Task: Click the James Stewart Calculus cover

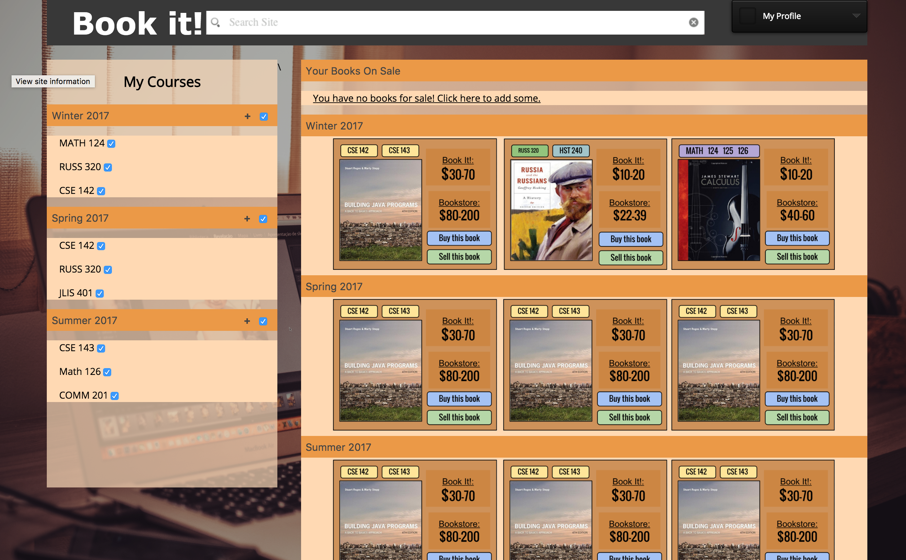Action: (718, 210)
